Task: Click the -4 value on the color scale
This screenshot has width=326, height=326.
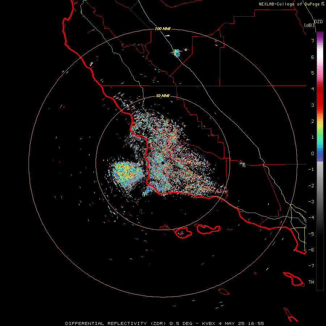Action: [x=311, y=218]
